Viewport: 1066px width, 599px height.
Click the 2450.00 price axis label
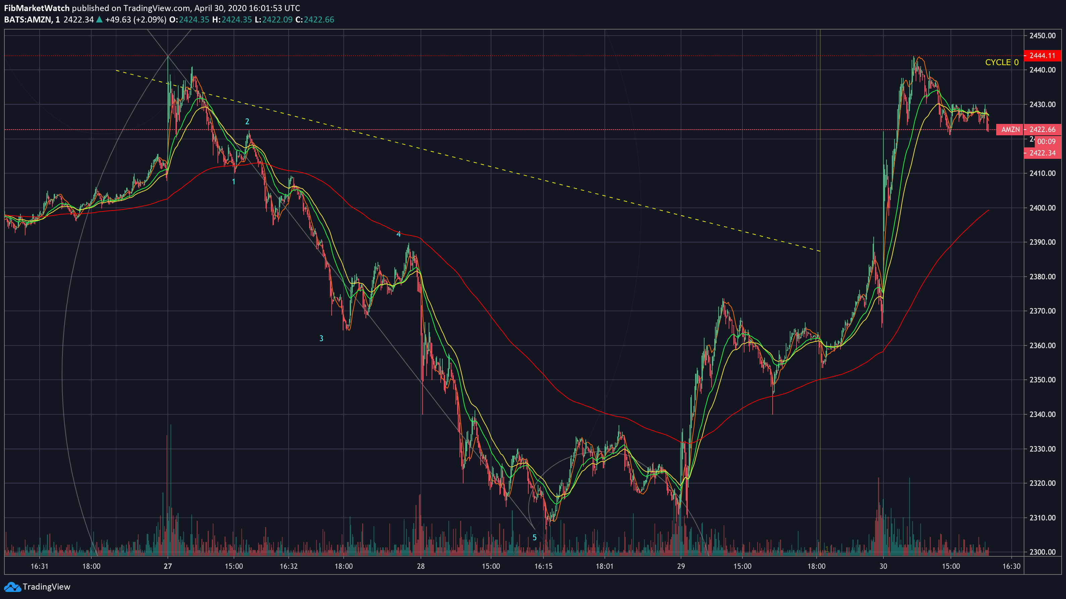1043,36
